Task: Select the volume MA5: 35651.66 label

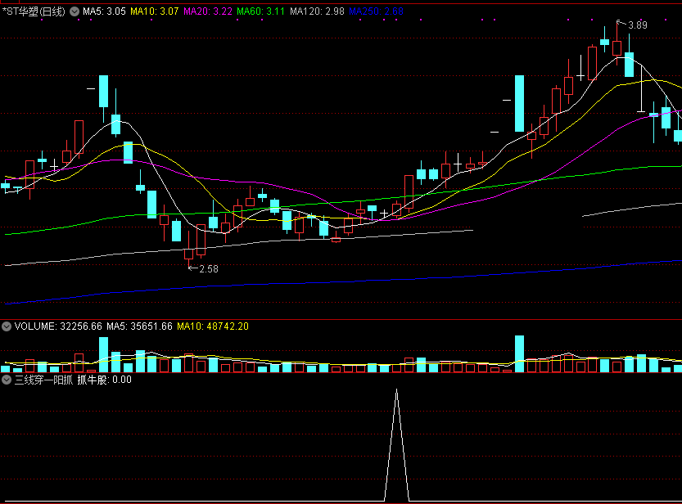Action: coord(140,326)
